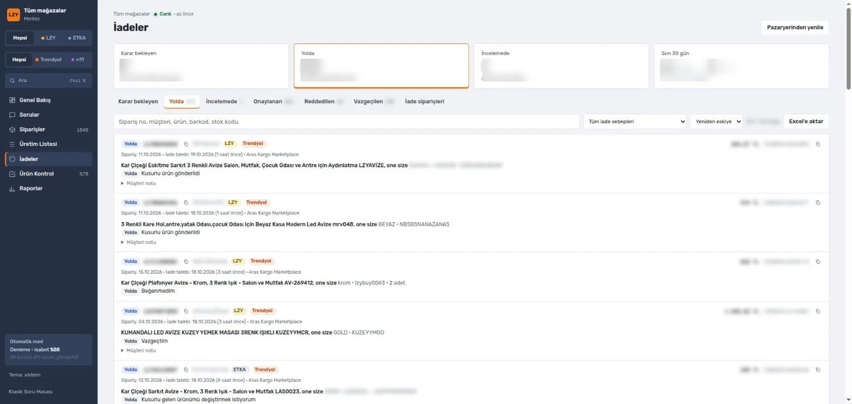Click the Excel'e aktar button
Viewport: 852px width, 404px height.
[x=806, y=122]
